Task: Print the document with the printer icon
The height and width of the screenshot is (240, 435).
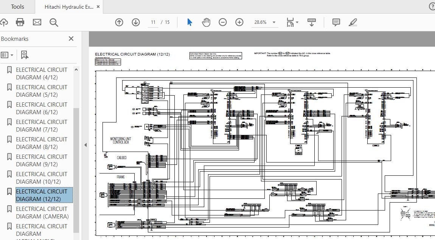Action: coord(20,22)
